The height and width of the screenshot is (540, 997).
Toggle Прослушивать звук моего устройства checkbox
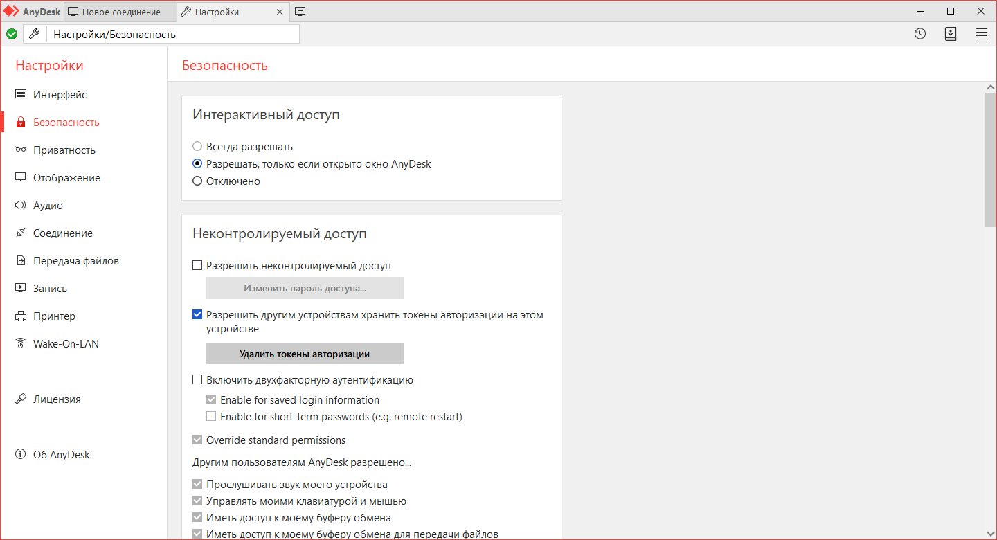197,485
